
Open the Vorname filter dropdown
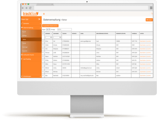[49, 37]
